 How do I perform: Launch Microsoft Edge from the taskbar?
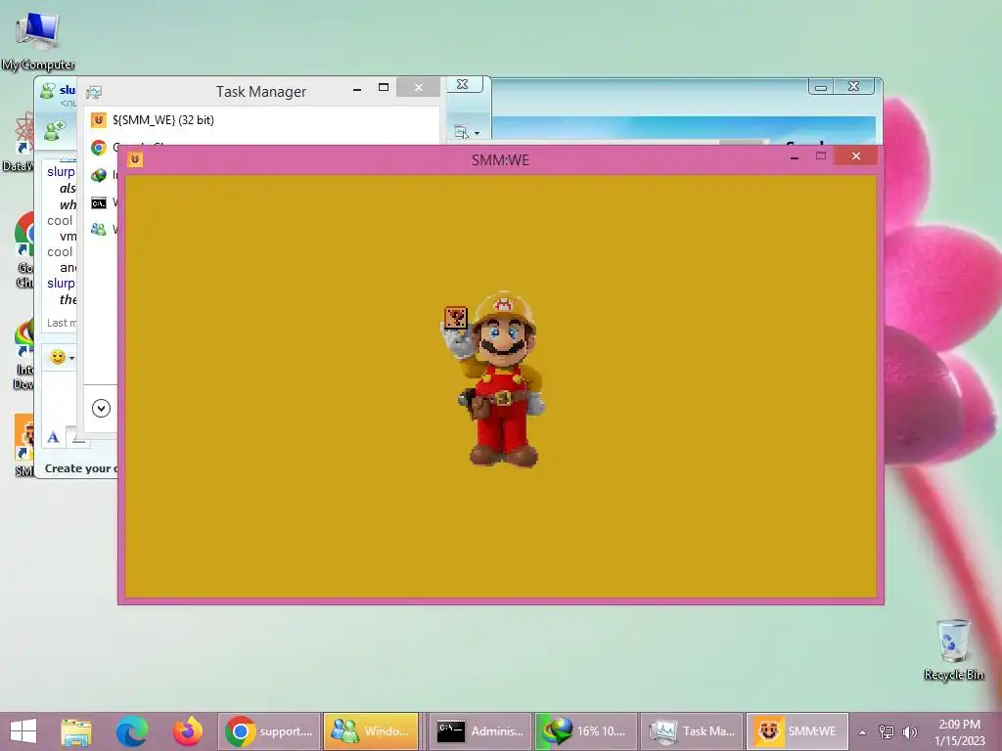pos(132,731)
